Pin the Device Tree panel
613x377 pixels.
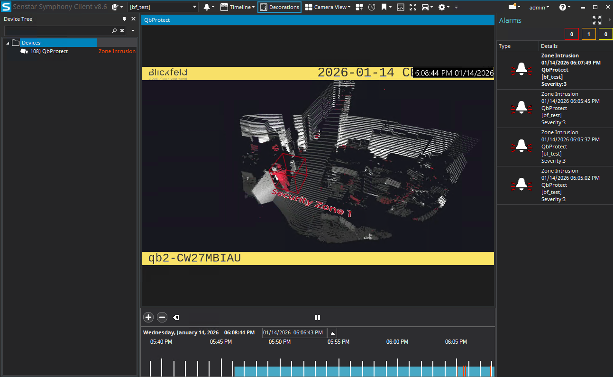[125, 19]
